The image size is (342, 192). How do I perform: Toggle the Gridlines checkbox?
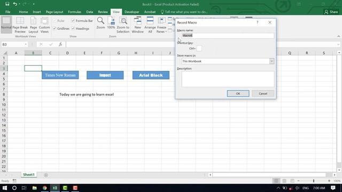coord(55,28)
